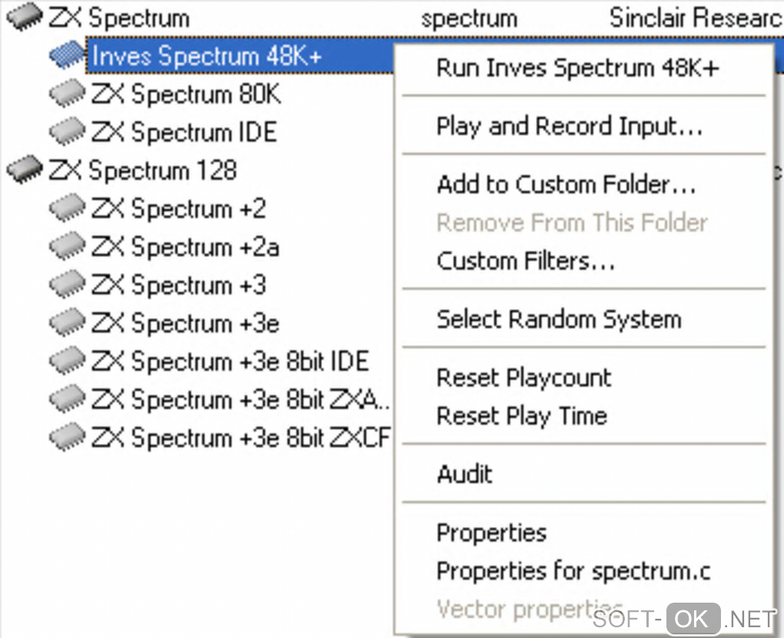Open Custom Filters from context menu
The height and width of the screenshot is (638, 784).
526,261
